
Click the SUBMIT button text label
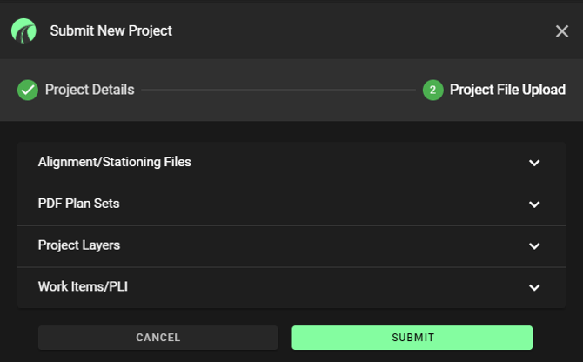point(412,338)
